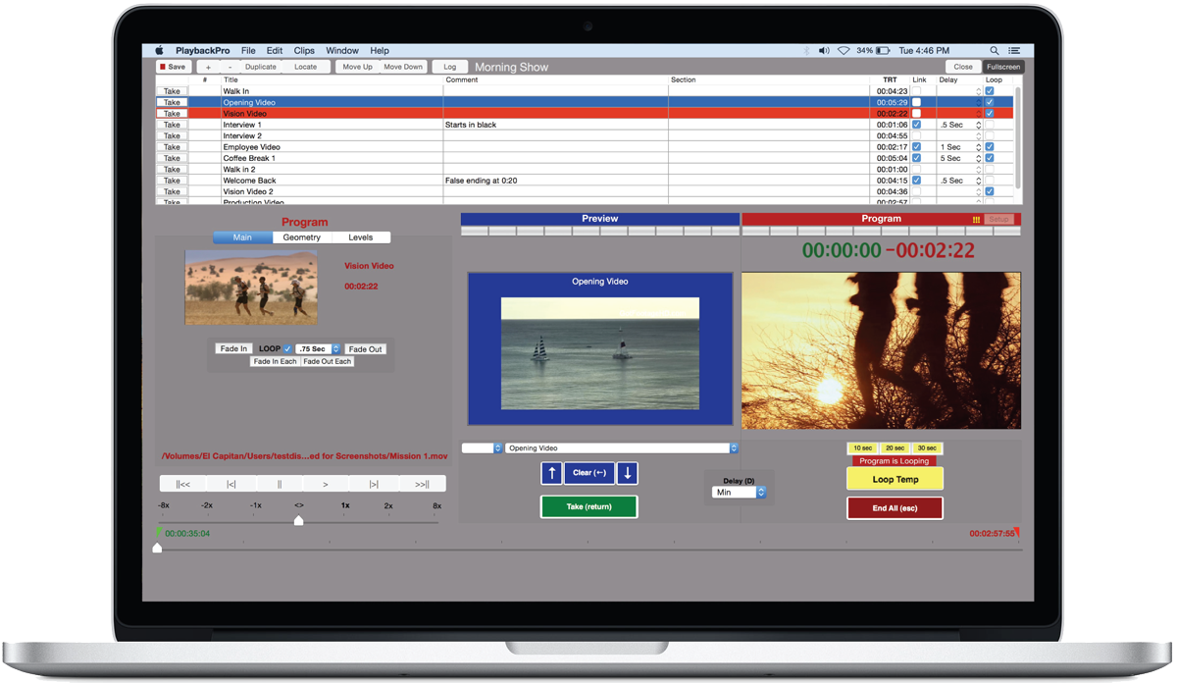Play the clip with the > button
Screen dimensions: 1177x683
(327, 484)
